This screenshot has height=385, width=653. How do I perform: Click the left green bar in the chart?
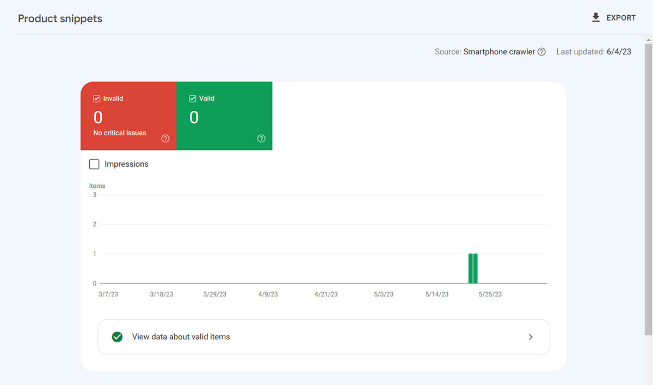[470, 268]
